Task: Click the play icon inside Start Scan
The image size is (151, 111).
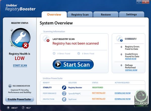Action: (58, 64)
